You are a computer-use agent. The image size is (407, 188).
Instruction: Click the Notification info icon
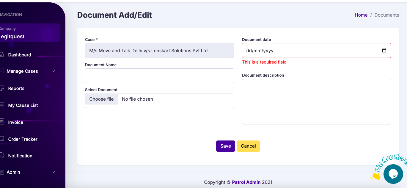point(2,155)
